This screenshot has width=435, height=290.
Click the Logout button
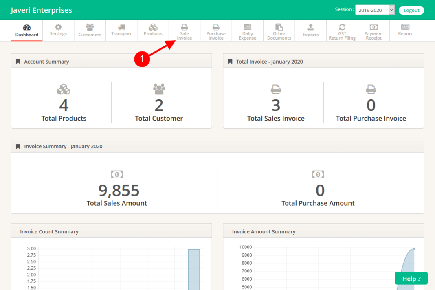(411, 10)
